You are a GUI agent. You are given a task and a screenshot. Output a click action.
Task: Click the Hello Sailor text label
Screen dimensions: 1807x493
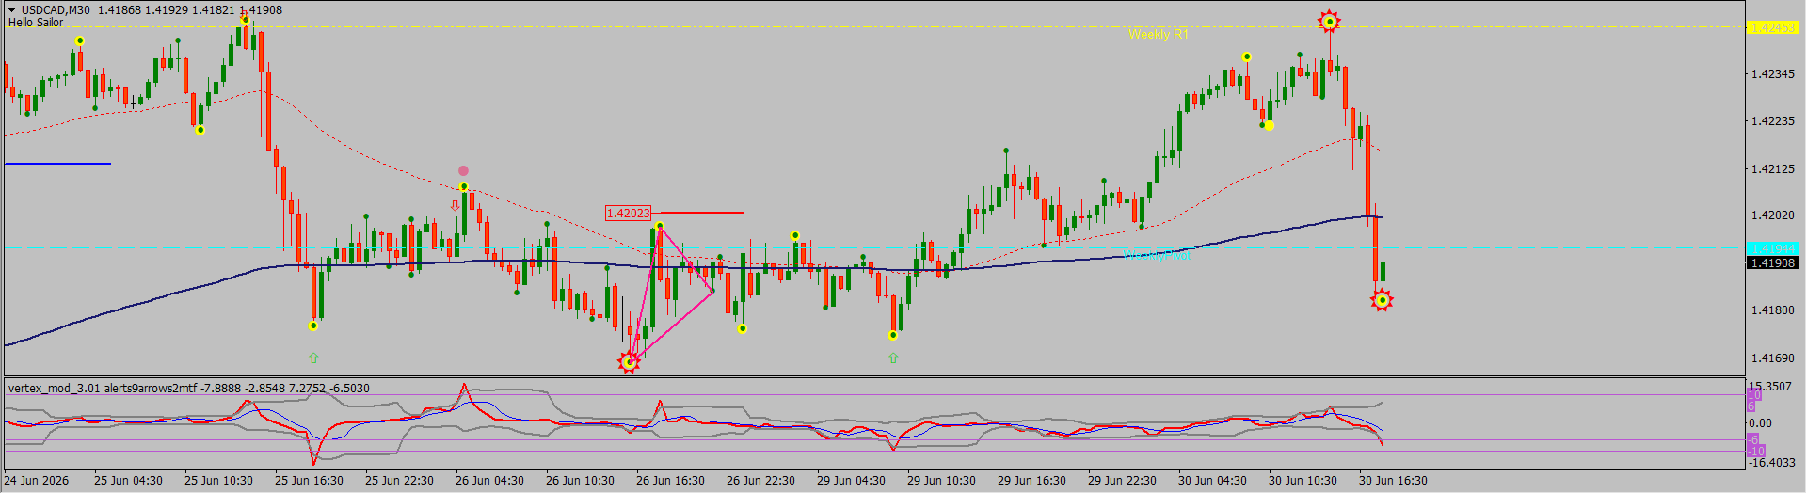(36, 23)
